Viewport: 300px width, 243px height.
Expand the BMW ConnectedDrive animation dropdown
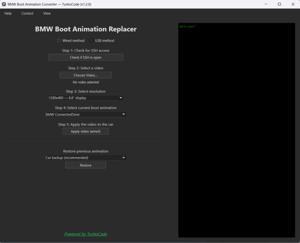tap(86, 114)
